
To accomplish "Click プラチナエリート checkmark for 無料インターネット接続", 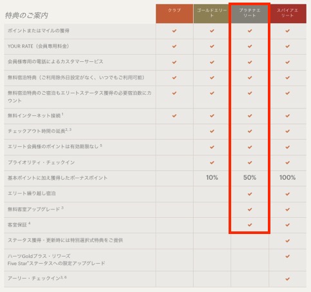I will point(250,115).
